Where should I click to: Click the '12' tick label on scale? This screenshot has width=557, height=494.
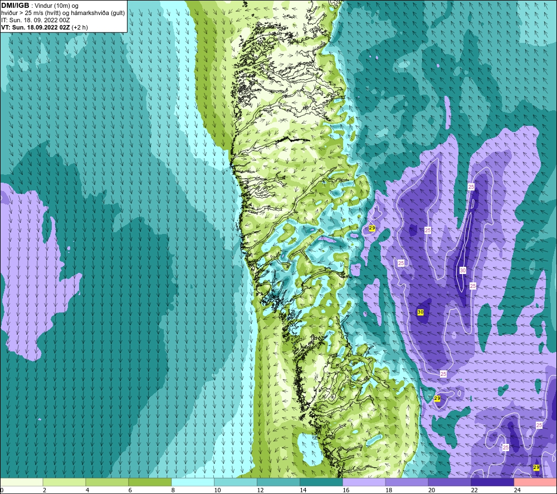click(x=260, y=490)
